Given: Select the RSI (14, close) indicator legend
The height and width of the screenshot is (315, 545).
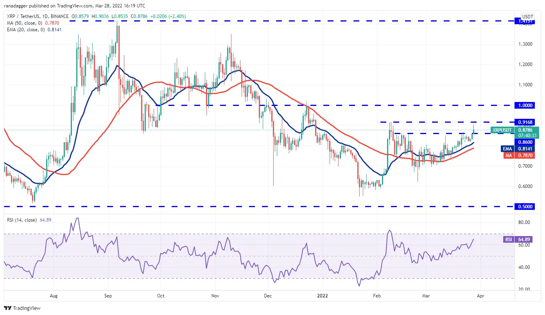Looking at the screenshot, I should point(30,220).
